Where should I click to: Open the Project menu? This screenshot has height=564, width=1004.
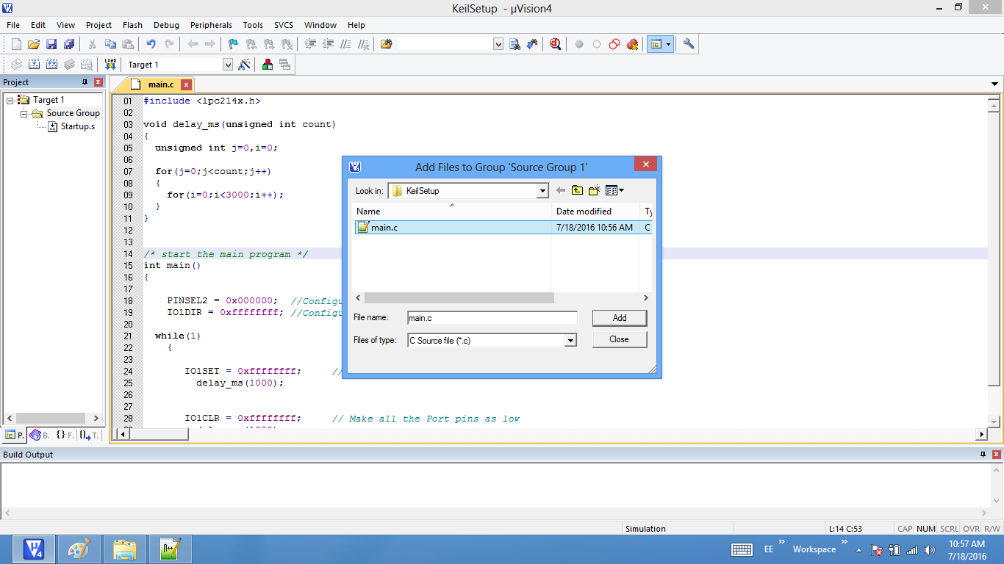99,25
